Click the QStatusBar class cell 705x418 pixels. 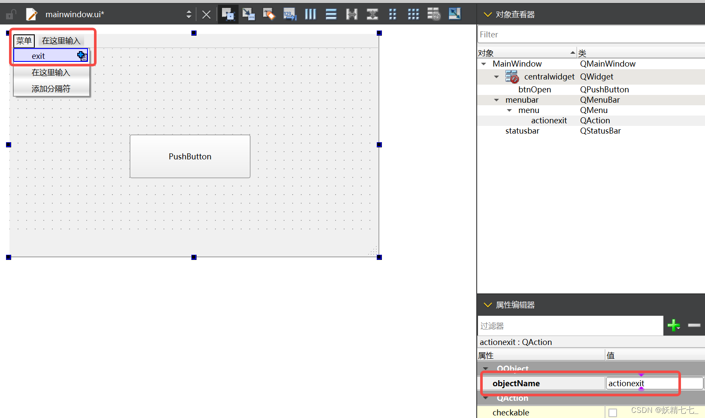[x=600, y=131]
